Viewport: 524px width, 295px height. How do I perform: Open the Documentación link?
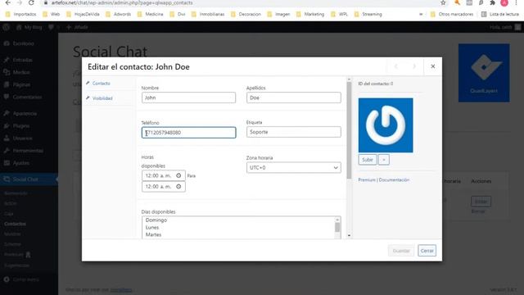pos(394,180)
